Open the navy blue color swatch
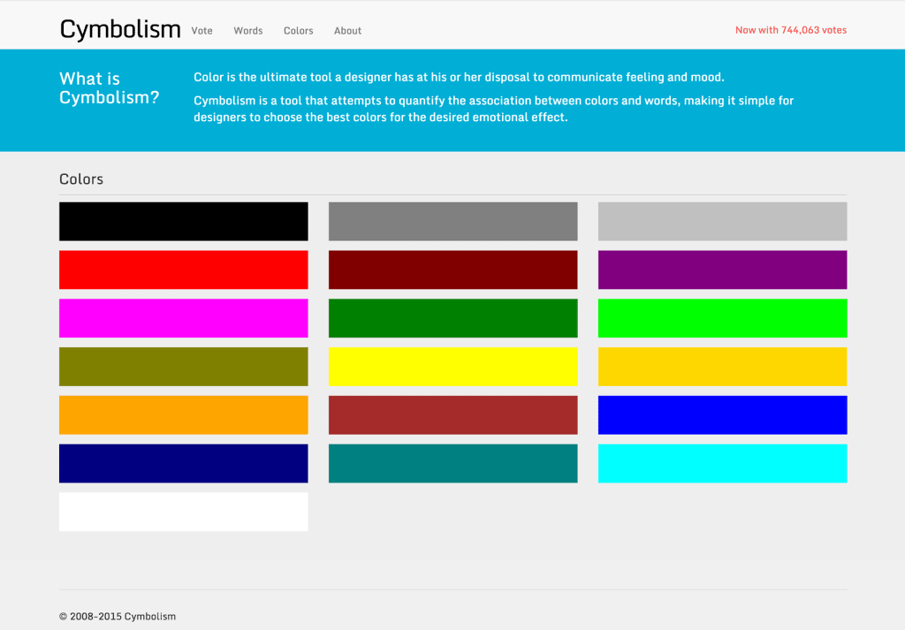905x630 pixels. point(183,463)
